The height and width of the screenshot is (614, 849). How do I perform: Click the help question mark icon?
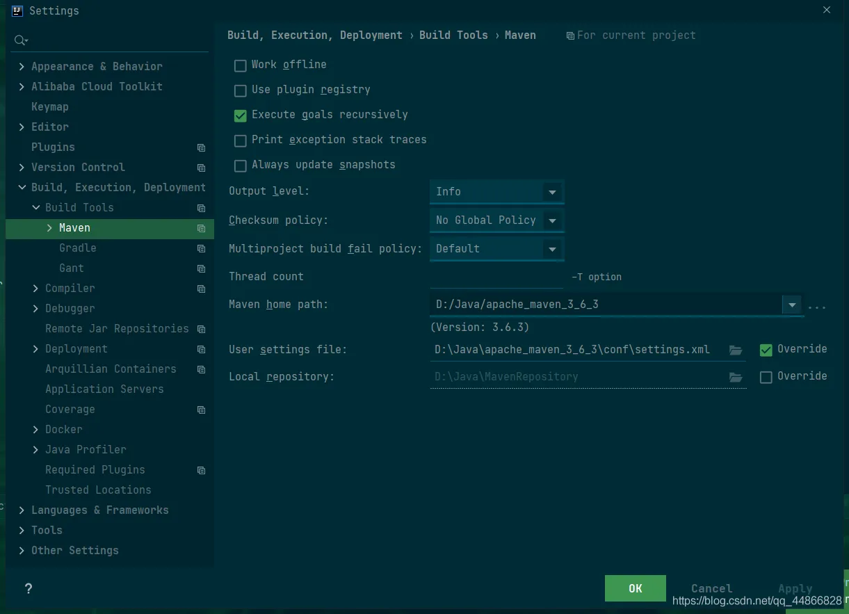[29, 589]
